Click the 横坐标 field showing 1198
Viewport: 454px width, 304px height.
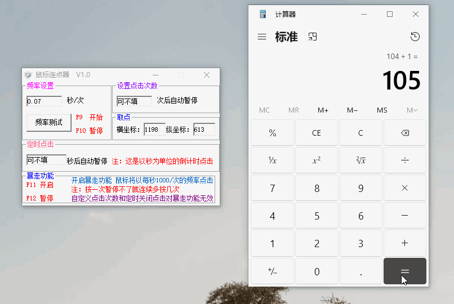pos(154,129)
